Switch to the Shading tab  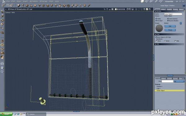[x=175, y=9]
